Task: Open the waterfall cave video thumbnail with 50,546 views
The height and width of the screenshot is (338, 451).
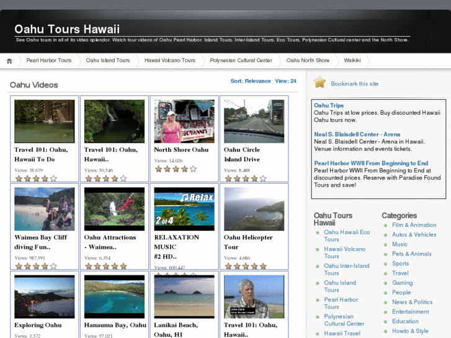Action: 115,121
